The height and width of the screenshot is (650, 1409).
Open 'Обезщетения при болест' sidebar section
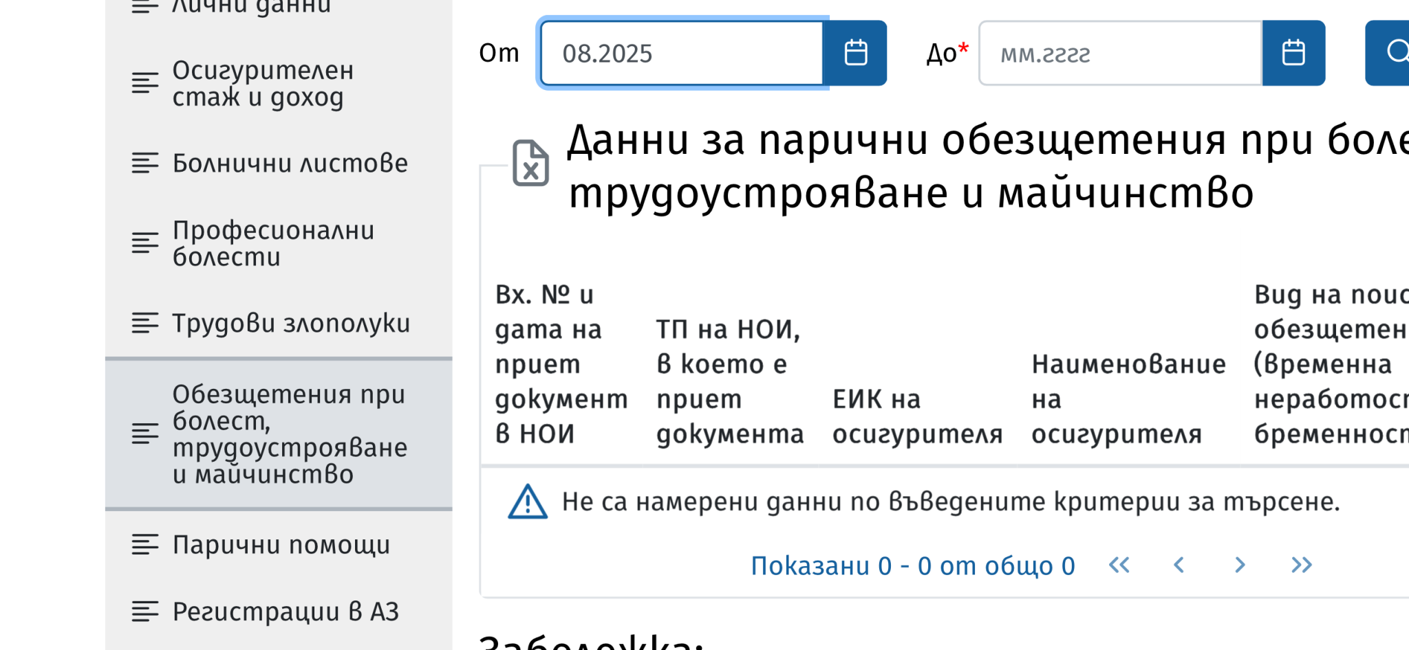(x=289, y=434)
